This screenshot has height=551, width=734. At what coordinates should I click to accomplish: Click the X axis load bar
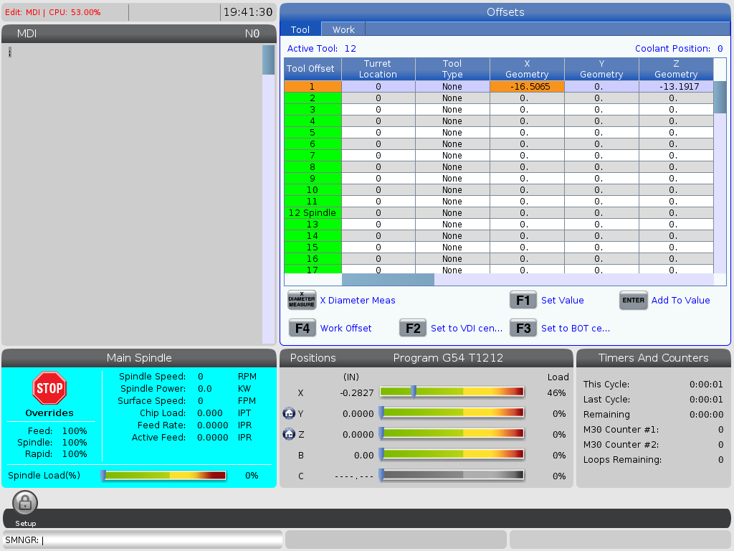click(452, 392)
